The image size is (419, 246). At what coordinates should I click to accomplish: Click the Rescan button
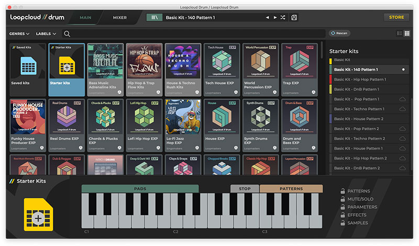click(x=339, y=33)
